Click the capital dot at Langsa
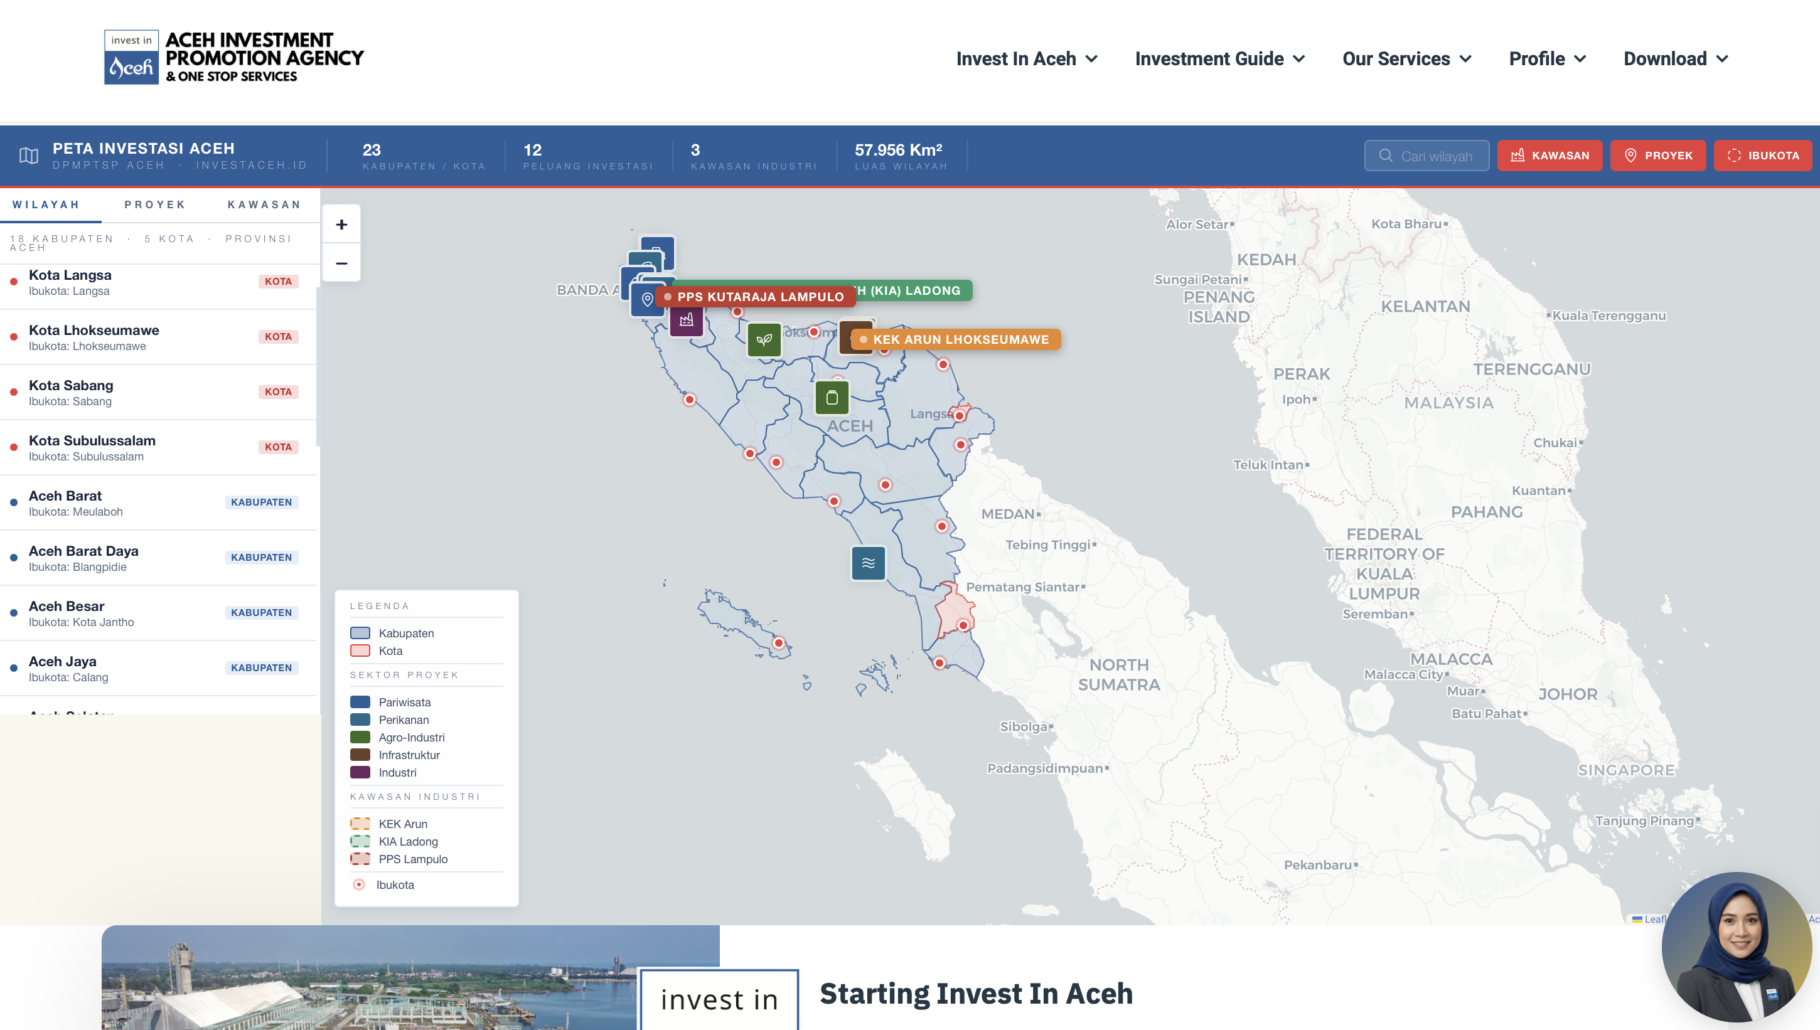This screenshot has width=1820, height=1030. pyautogui.click(x=960, y=415)
